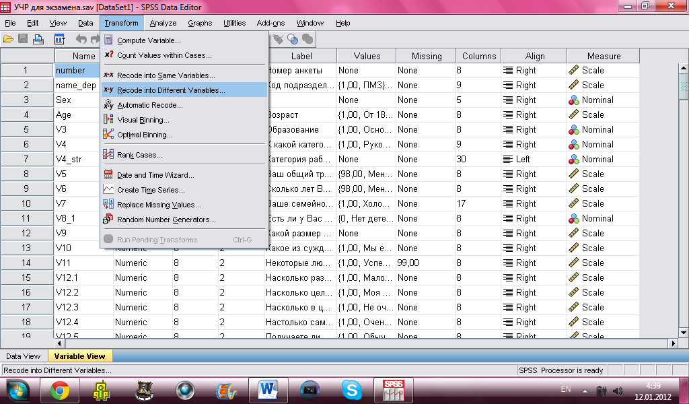Select the Variable View tab
Viewport: 689px width, 404px height.
tap(79, 356)
